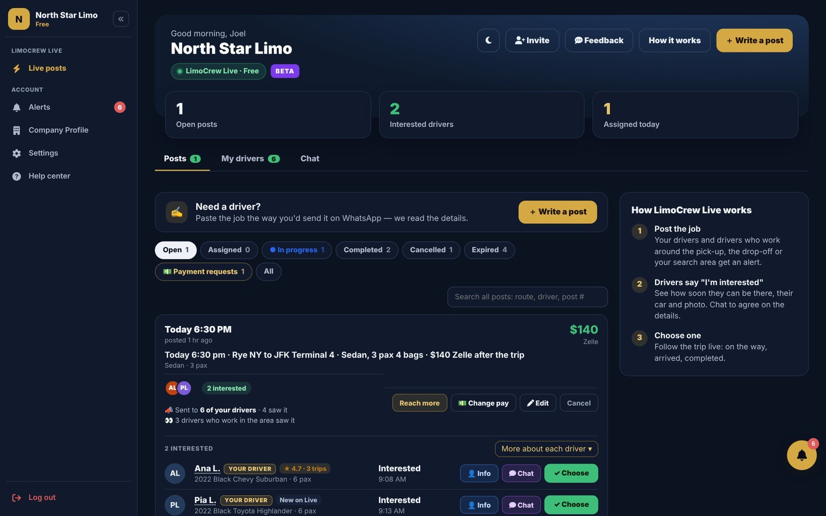Image resolution: width=826 pixels, height=516 pixels.
Task: Show Cancelled posts
Action: (431, 250)
